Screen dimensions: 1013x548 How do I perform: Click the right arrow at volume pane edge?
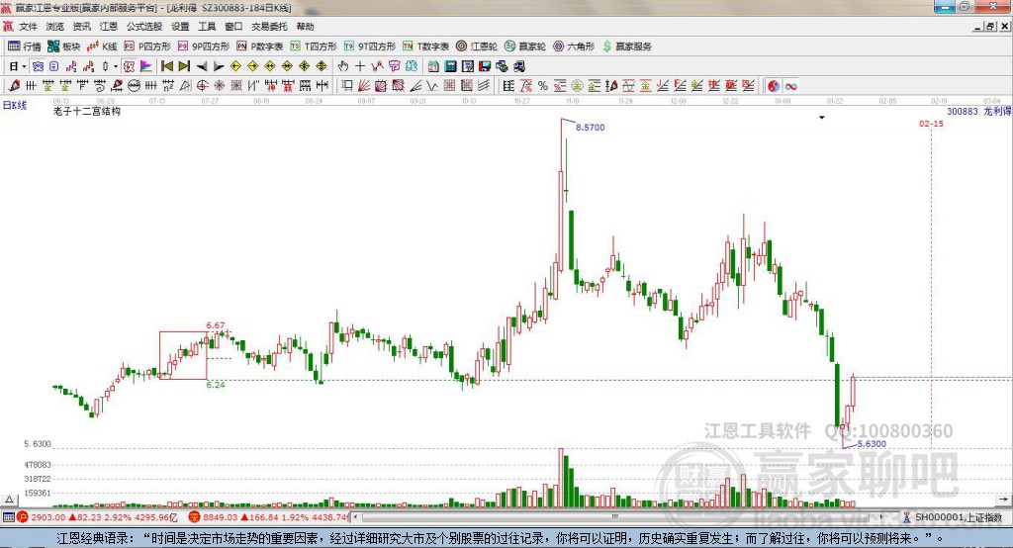[x=1003, y=500]
